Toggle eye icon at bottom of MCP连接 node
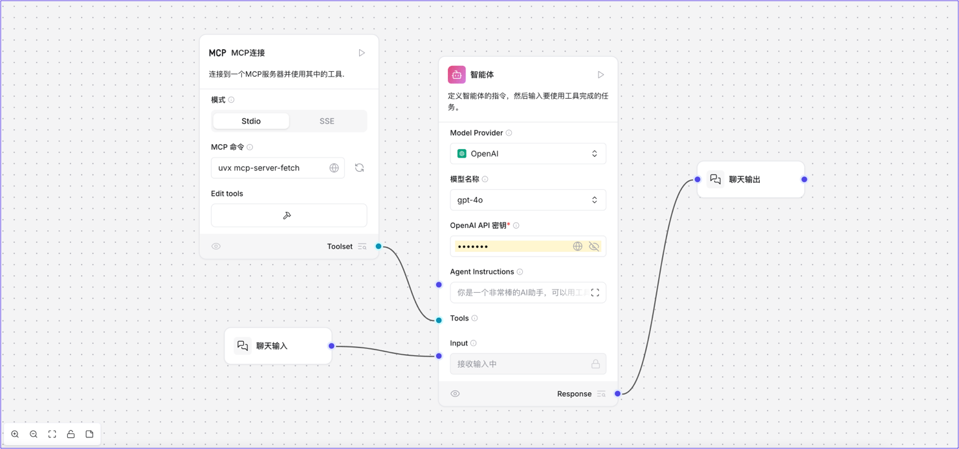The height and width of the screenshot is (449, 959). (216, 246)
